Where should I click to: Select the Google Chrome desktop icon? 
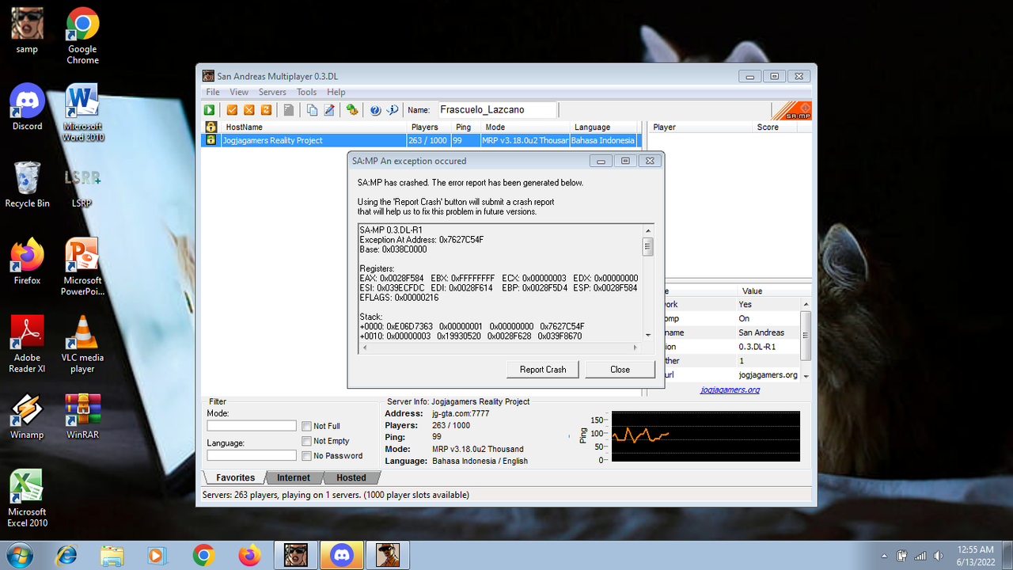(82, 36)
